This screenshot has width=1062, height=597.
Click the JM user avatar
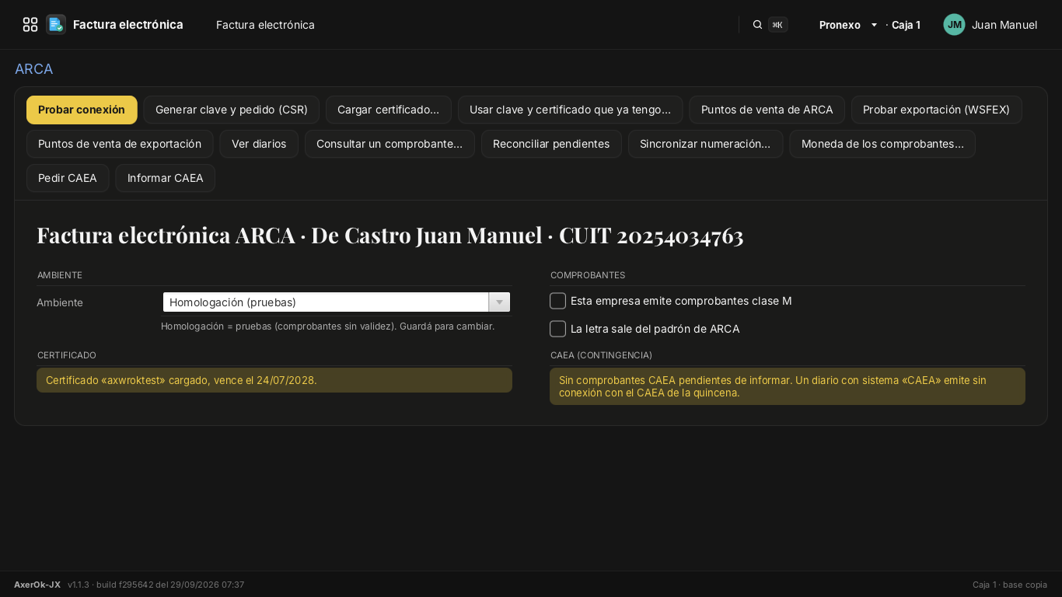[x=954, y=25]
